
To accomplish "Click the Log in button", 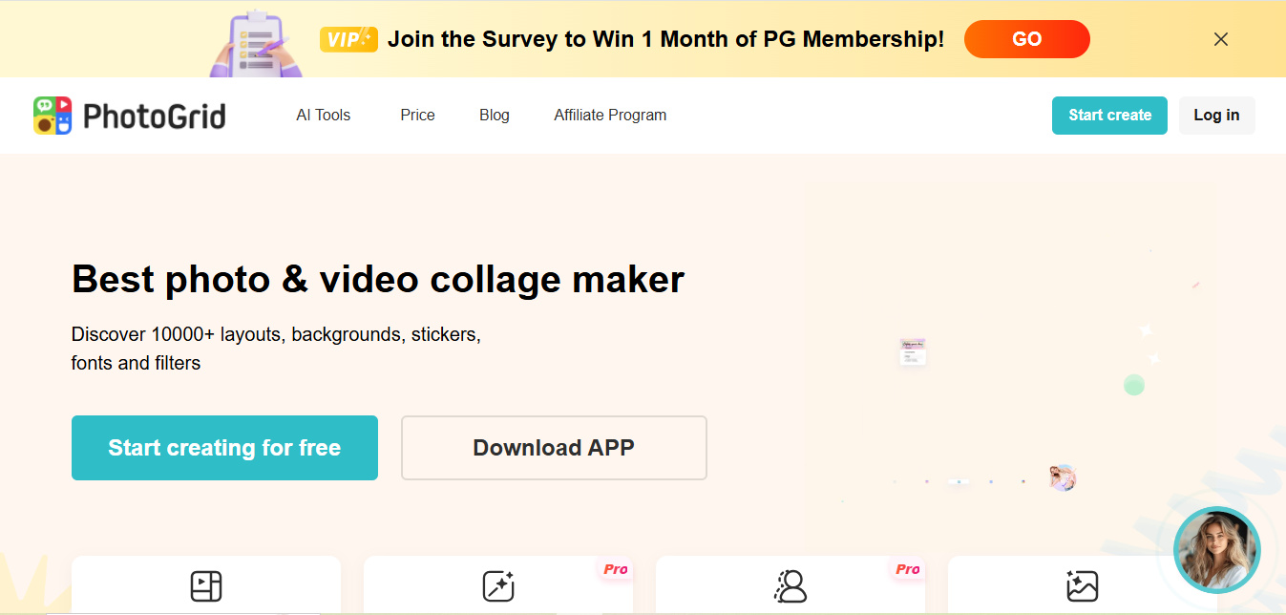I will (x=1216, y=116).
